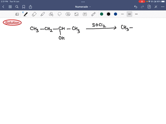Redo the last action
Screen dimensions: 166x124
coord(142,7)
